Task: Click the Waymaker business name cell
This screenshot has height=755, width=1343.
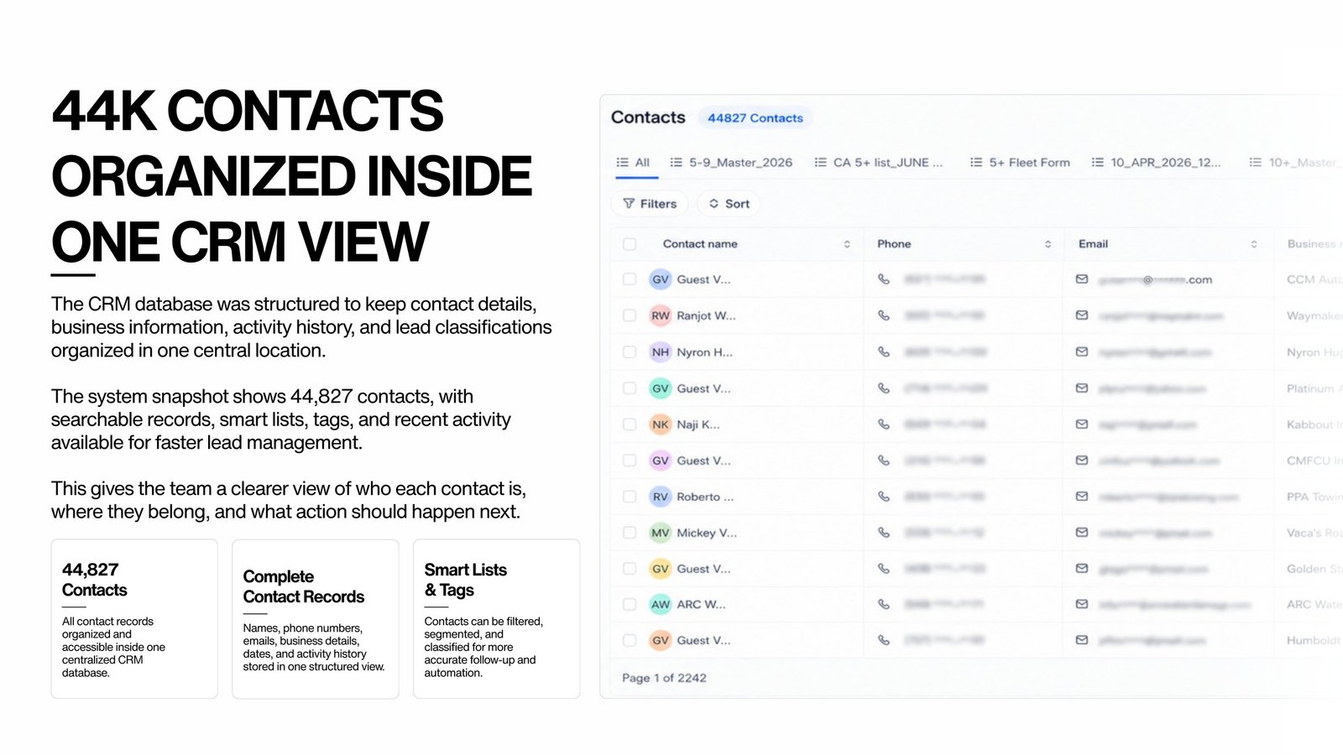Action: [1314, 315]
